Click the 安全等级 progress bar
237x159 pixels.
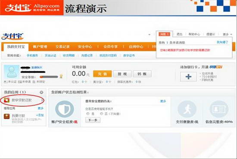pyautogui.click(x=49, y=77)
